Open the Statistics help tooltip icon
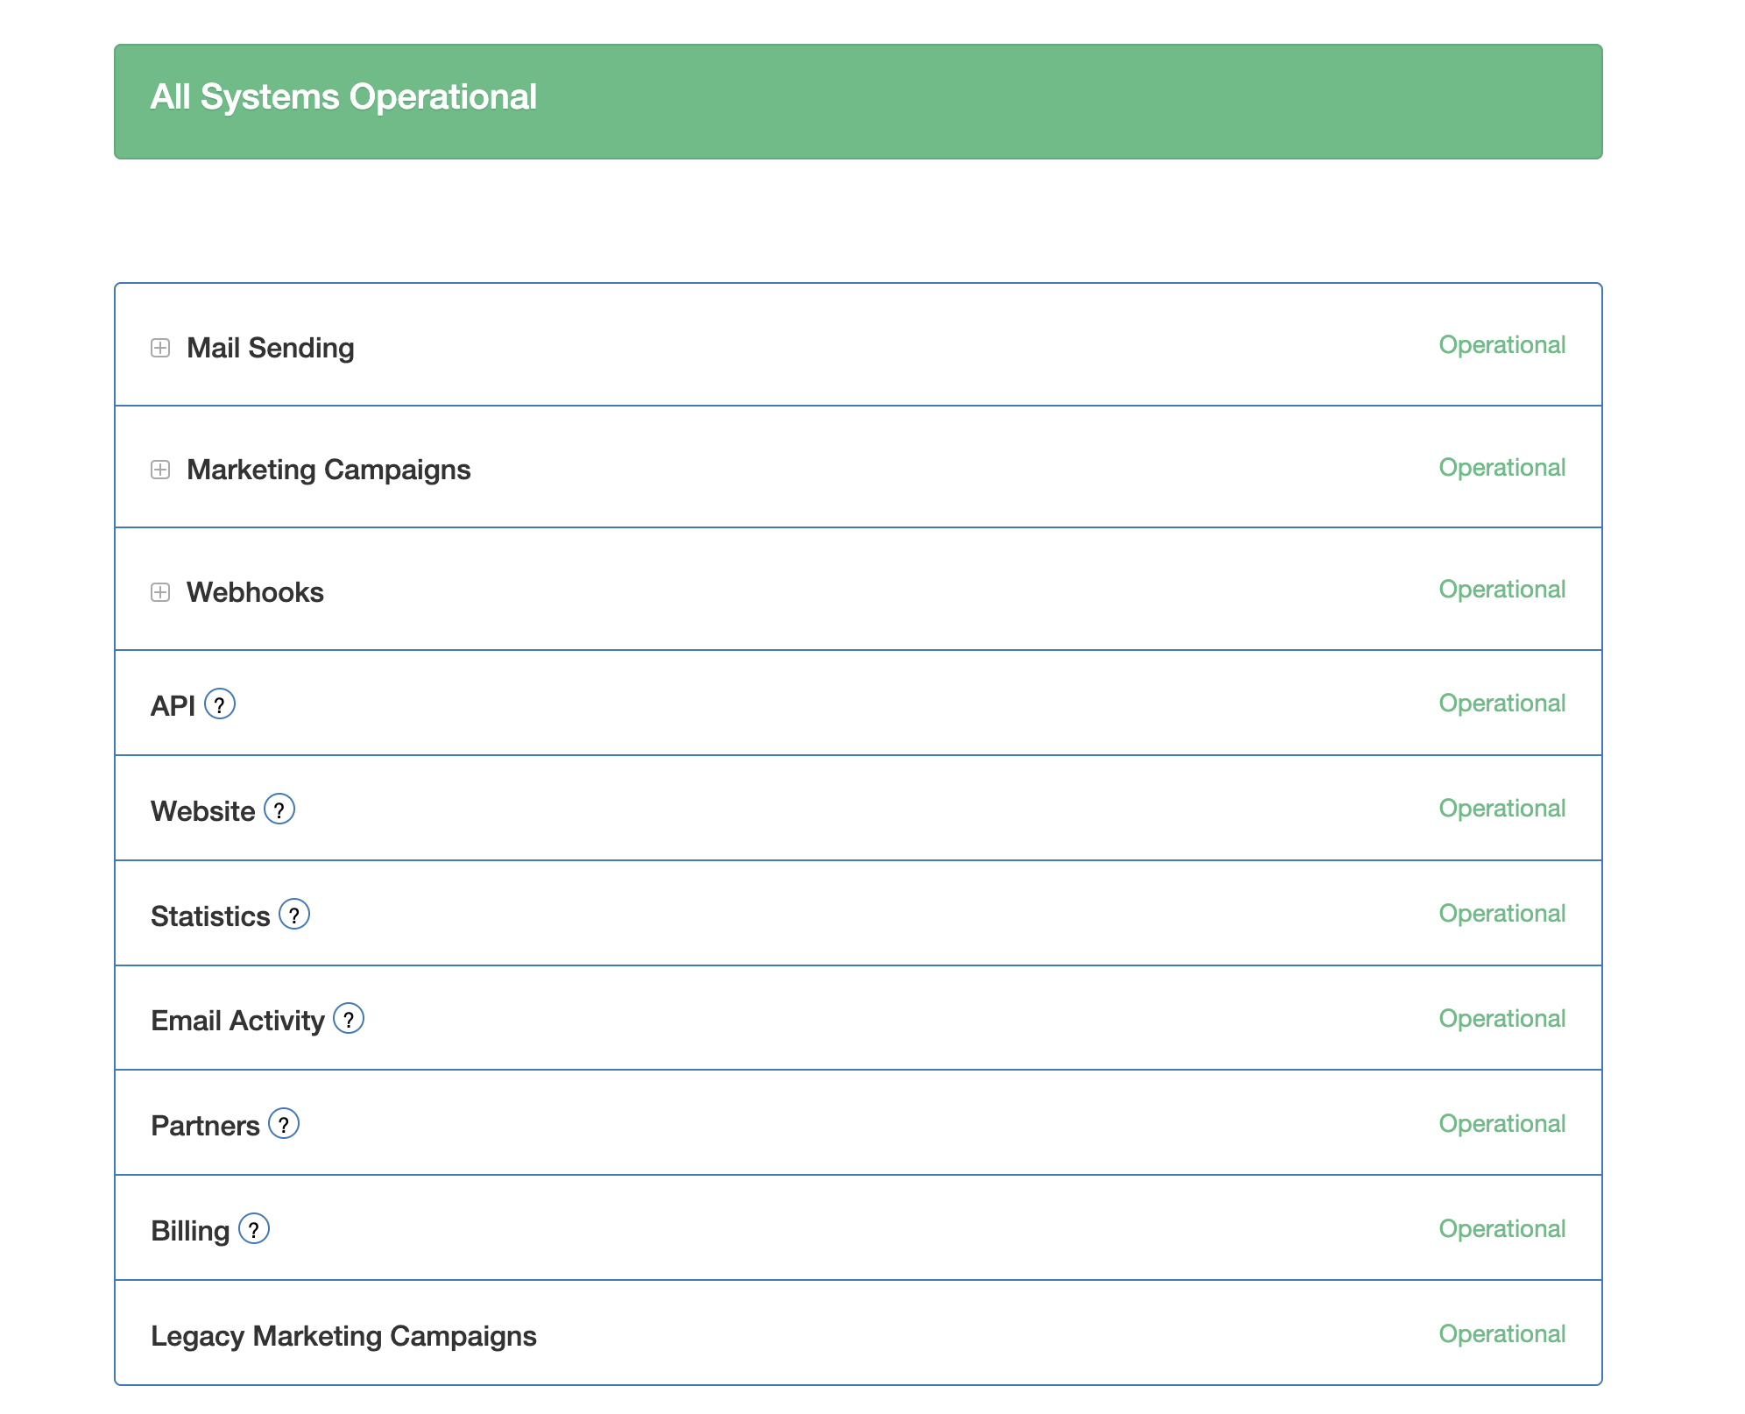Image resolution: width=1745 pixels, height=1414 pixels. (294, 915)
